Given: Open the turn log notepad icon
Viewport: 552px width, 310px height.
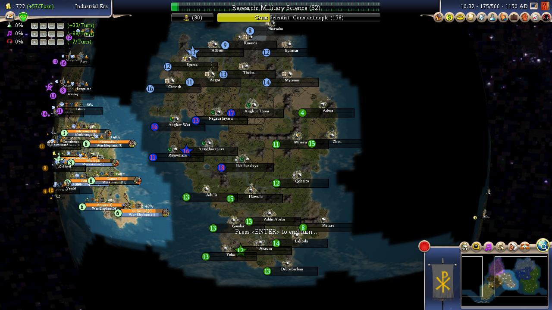Looking at the screenshot, I should (x=10, y=16).
